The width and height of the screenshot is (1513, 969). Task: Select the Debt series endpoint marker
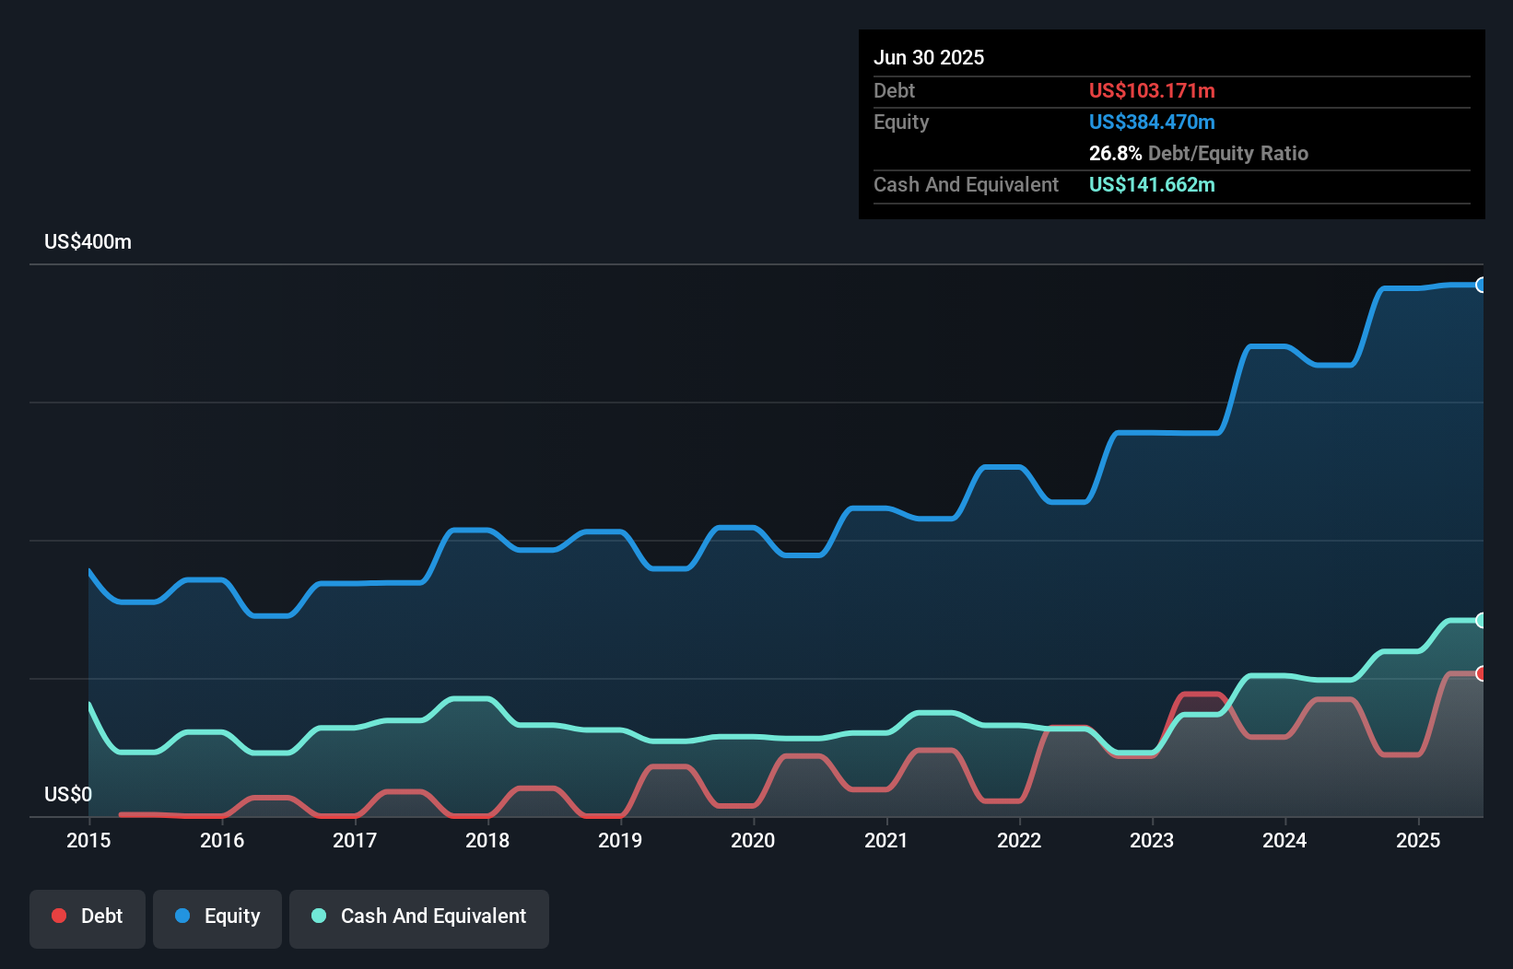click(x=1481, y=673)
